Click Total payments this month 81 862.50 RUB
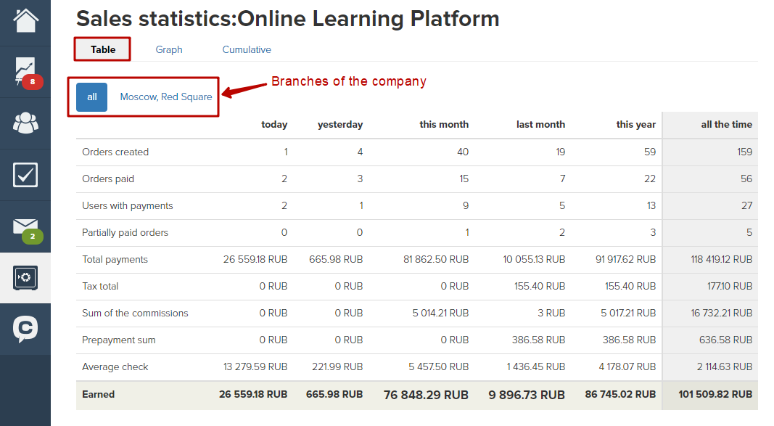The height and width of the screenshot is (426, 774). pyautogui.click(x=436, y=259)
